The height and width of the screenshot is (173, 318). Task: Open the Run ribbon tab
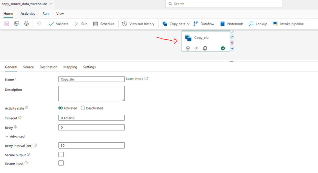[45, 14]
